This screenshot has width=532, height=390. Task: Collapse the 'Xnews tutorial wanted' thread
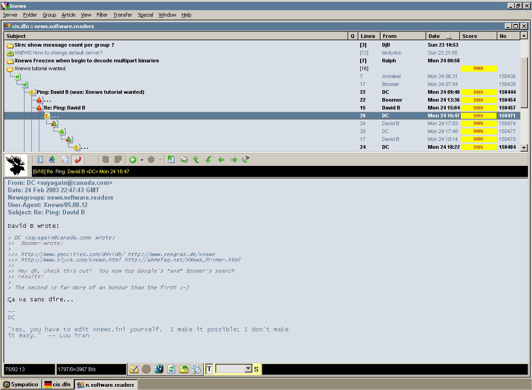click(10, 68)
